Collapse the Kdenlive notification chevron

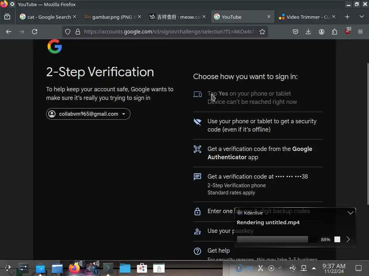350,213
